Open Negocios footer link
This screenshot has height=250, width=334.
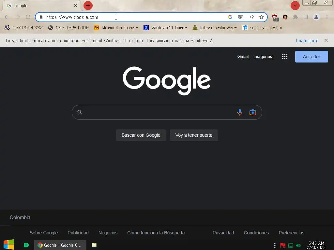[108, 233]
